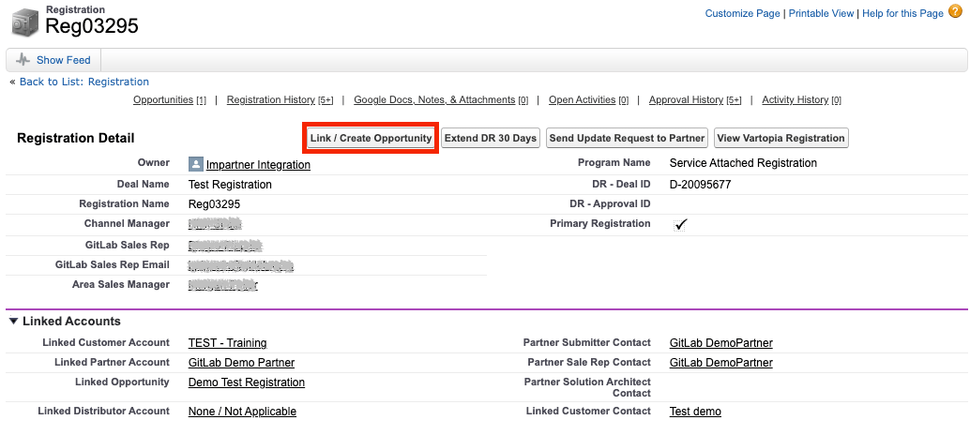The height and width of the screenshot is (435, 970).
Task: Collapse the Linked Accounts section
Action: point(14,322)
